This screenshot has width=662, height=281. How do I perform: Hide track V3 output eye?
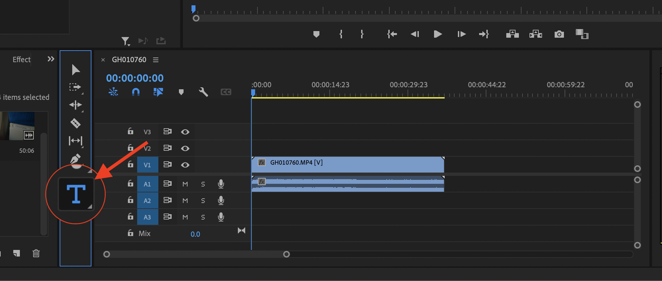coord(185,132)
